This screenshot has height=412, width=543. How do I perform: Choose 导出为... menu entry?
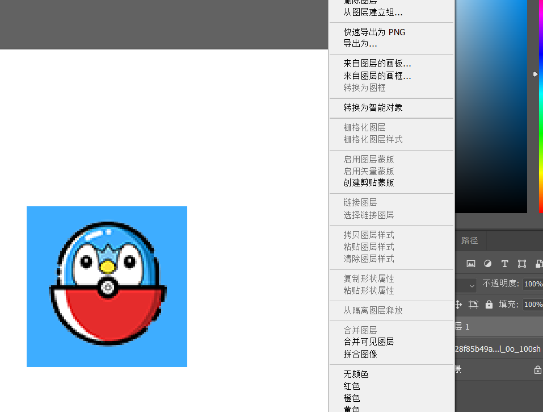360,44
